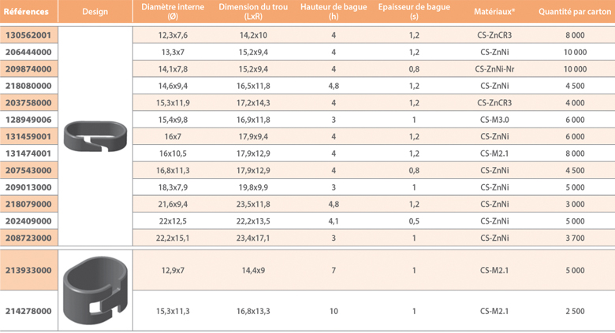Click the Références column header
The height and width of the screenshot is (333, 615).
point(28,12)
